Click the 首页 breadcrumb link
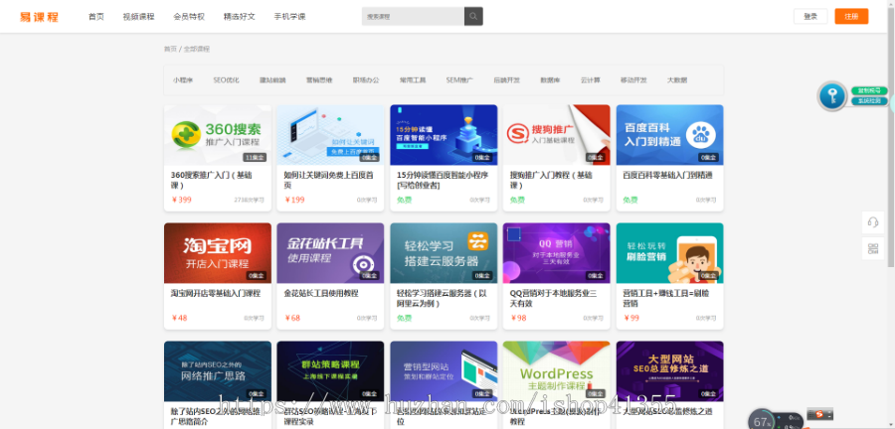This screenshot has height=429, width=895. pyautogui.click(x=170, y=49)
